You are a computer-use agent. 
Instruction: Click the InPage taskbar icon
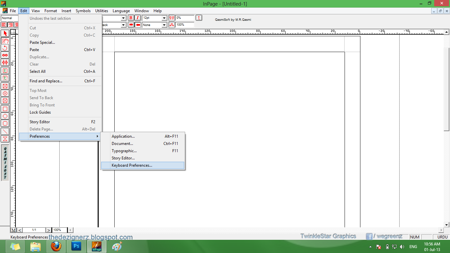pos(97,246)
